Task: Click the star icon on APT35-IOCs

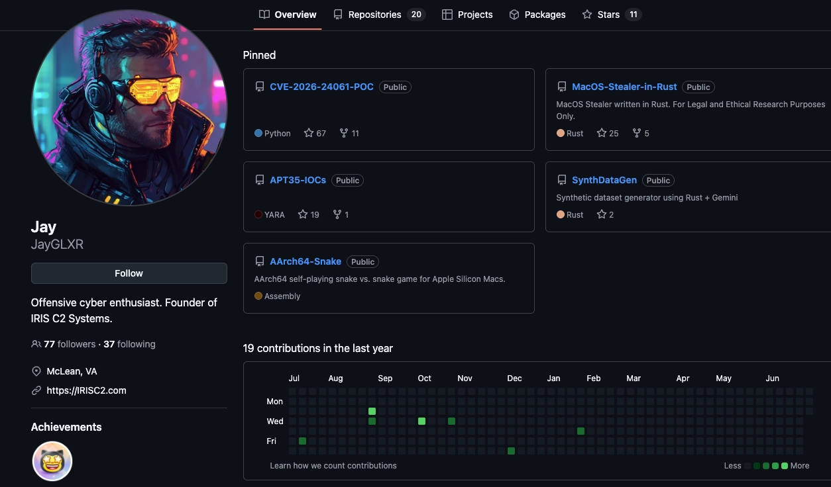Action: [x=303, y=214]
